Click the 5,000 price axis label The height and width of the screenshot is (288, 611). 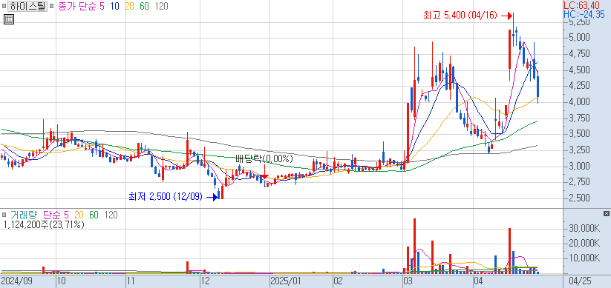pyautogui.click(x=579, y=38)
